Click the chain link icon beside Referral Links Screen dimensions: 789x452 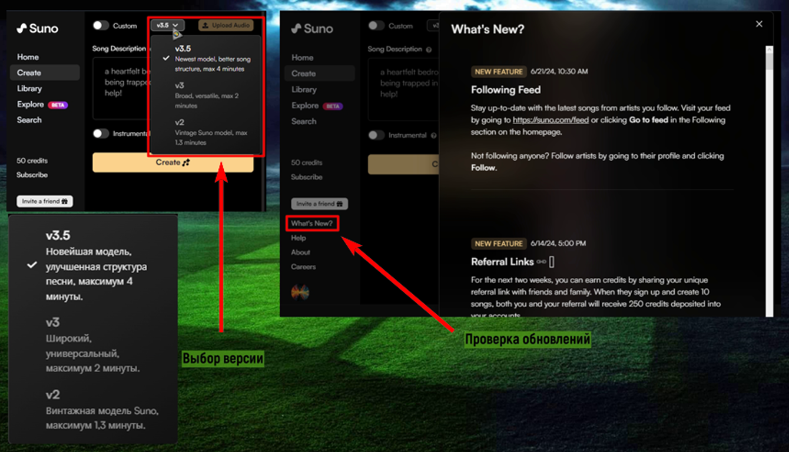coord(542,262)
